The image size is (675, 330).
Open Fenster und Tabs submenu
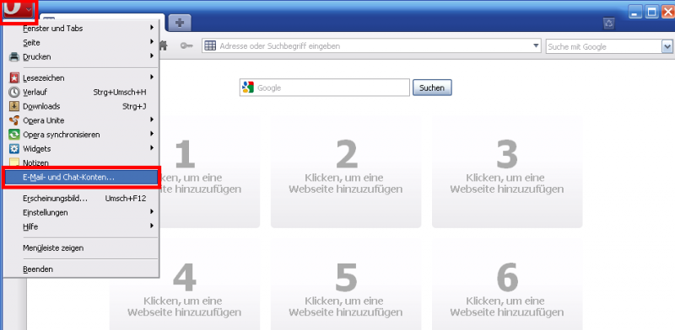[81, 29]
